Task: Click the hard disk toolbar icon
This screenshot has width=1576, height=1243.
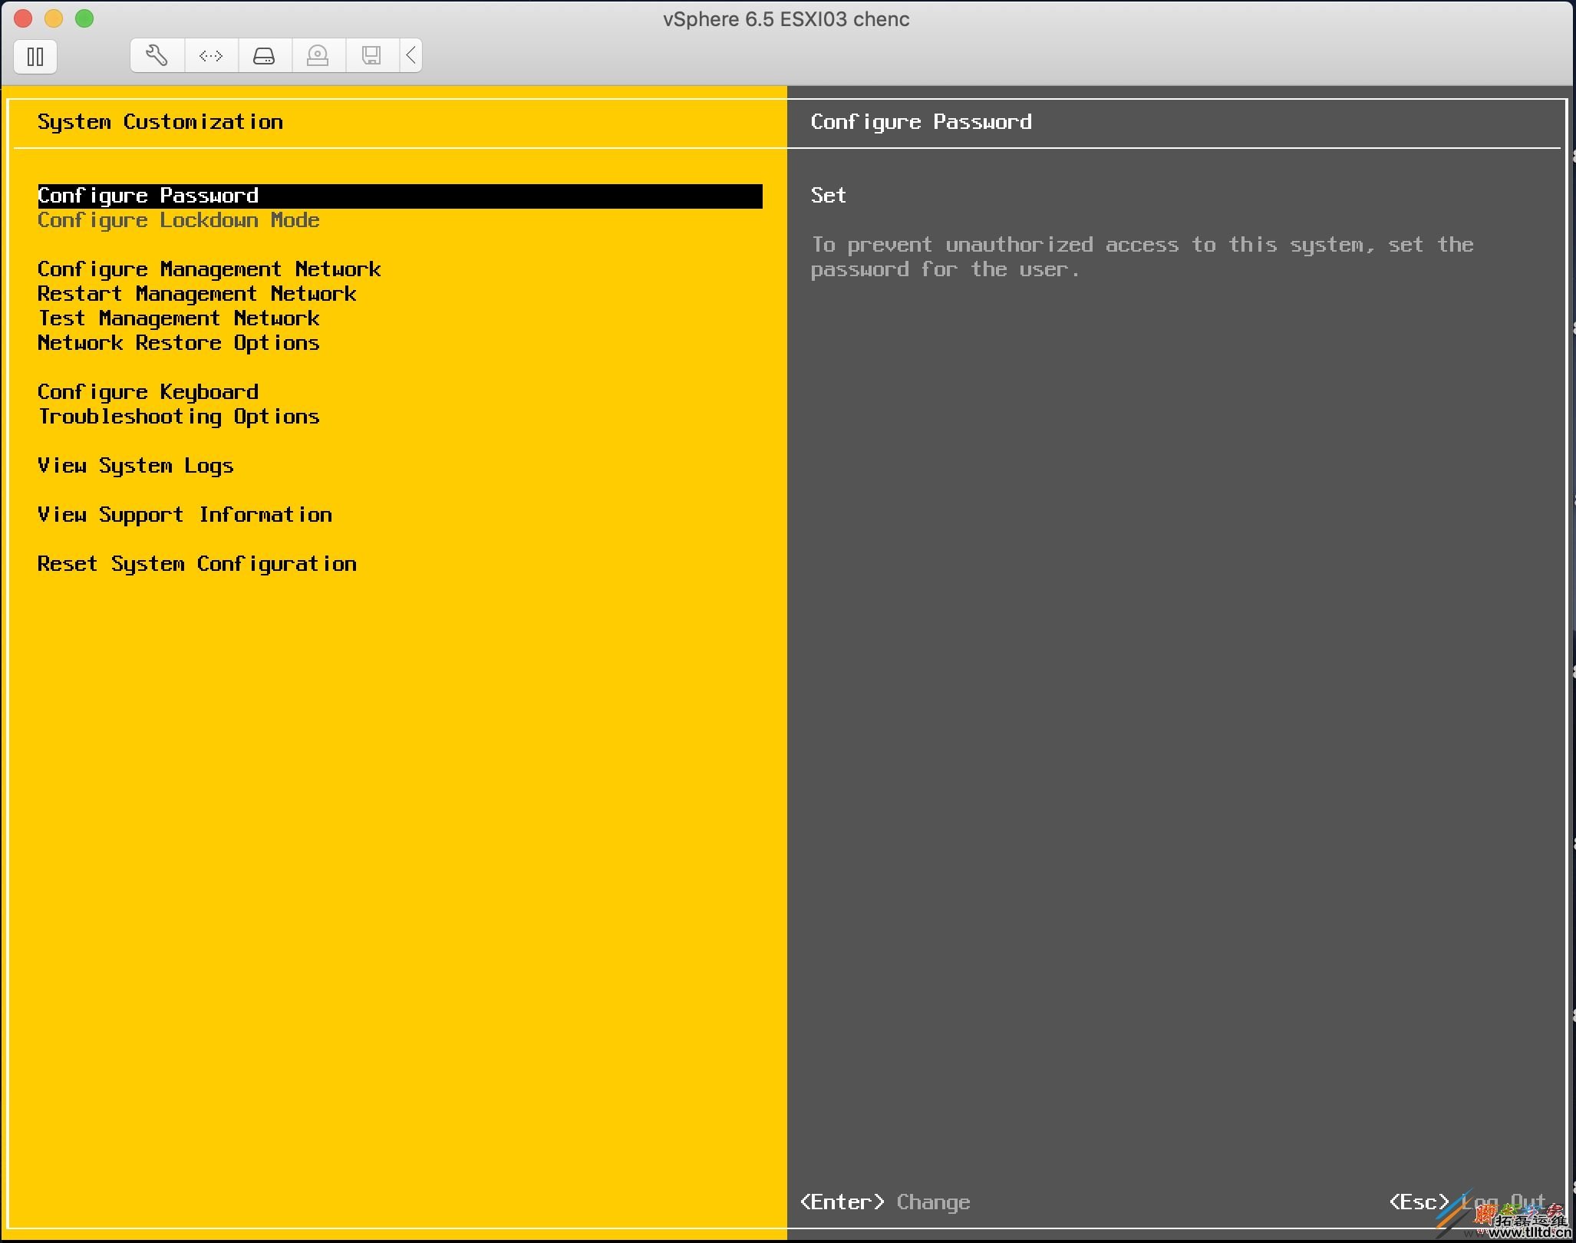Action: 264,55
